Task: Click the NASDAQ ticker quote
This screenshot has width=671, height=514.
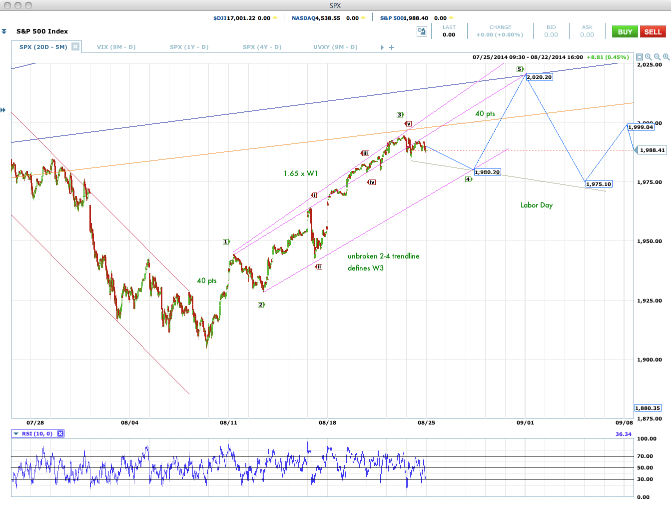Action: [325, 18]
